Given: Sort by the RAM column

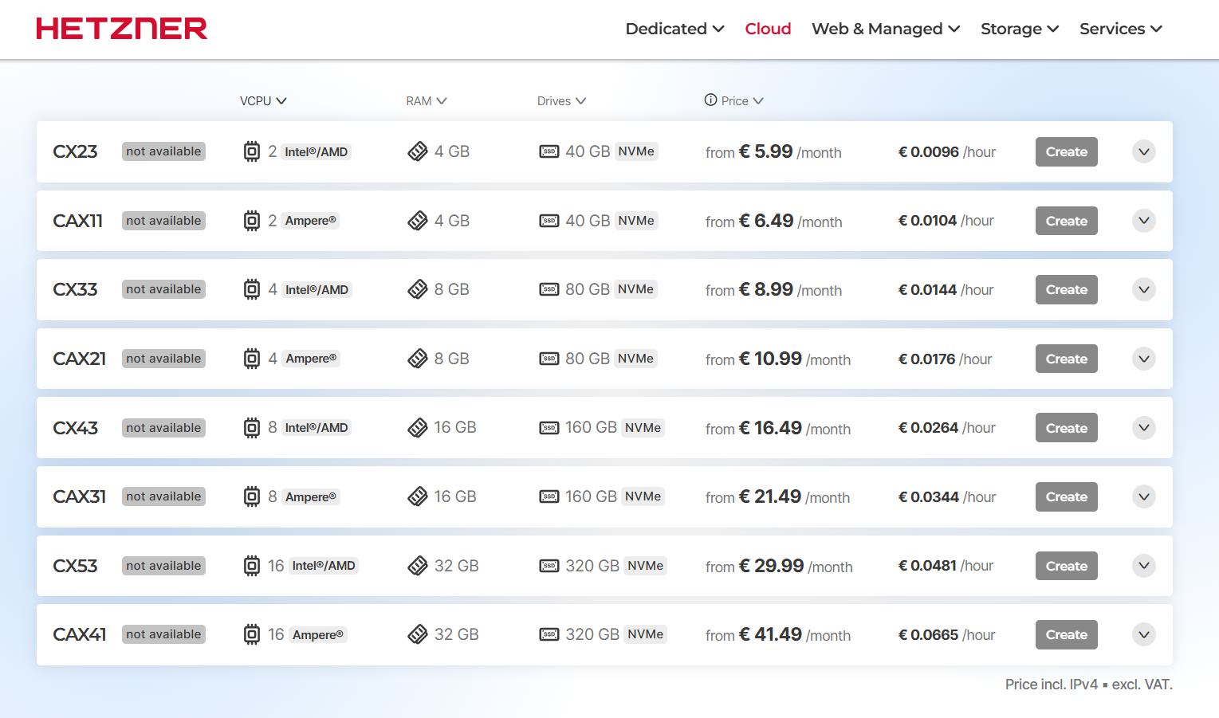Looking at the screenshot, I should (x=427, y=101).
